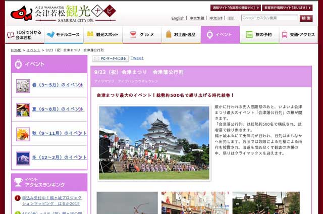Screen dimensions: 323x214
Task: Open 旅の予約 menu tab
Action: 259,35
